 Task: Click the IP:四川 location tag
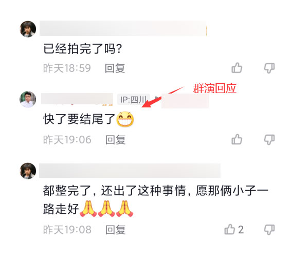134,100
